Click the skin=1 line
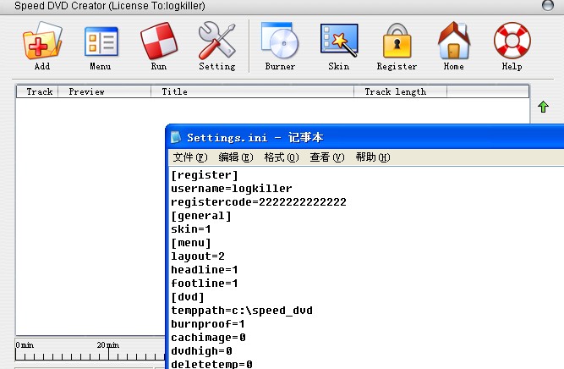This screenshot has height=369, width=564. 191,229
